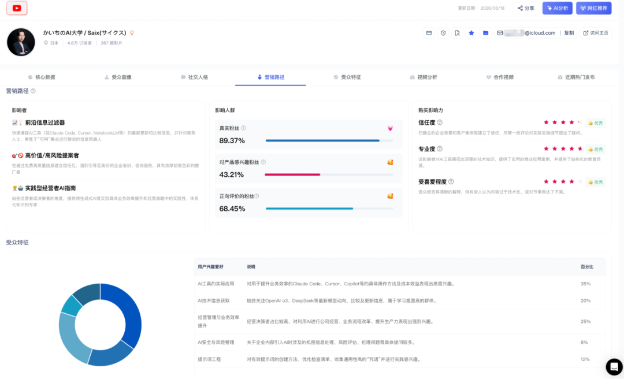Click the heart emoji in 真实粉丝 card

(x=390, y=128)
